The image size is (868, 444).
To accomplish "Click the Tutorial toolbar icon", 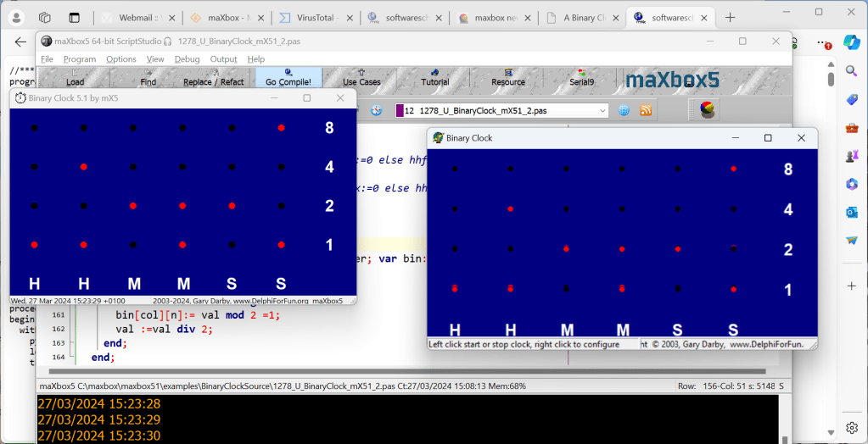I will click(x=434, y=78).
